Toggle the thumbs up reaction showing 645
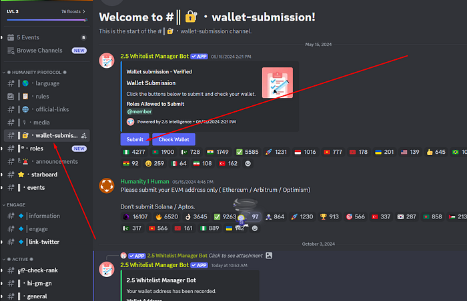The height and width of the screenshot is (301, 467). click(x=436, y=152)
